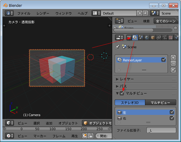Remove the selected render layer
Image resolution: width=181 pixels, height=142 pixels.
pyautogui.click(x=173, y=63)
